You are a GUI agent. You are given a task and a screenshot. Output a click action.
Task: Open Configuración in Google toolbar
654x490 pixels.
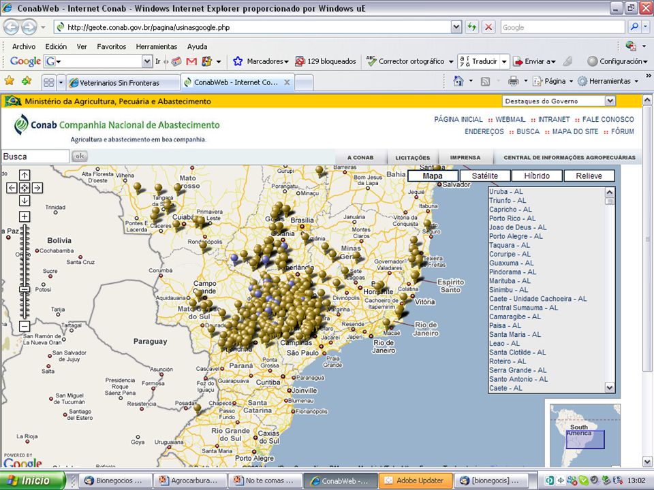[617, 61]
